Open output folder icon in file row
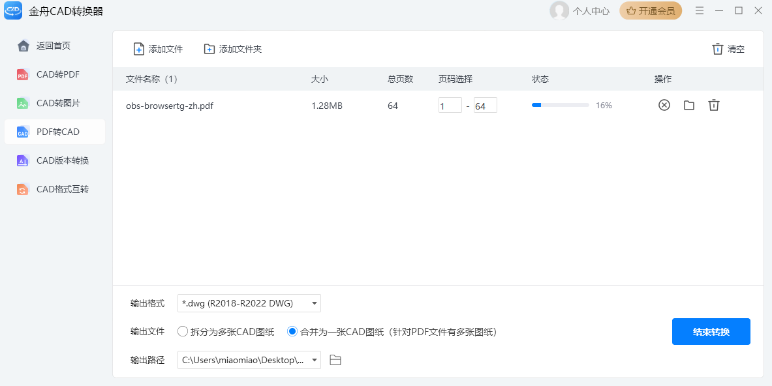The height and width of the screenshot is (386, 772). pyautogui.click(x=688, y=105)
